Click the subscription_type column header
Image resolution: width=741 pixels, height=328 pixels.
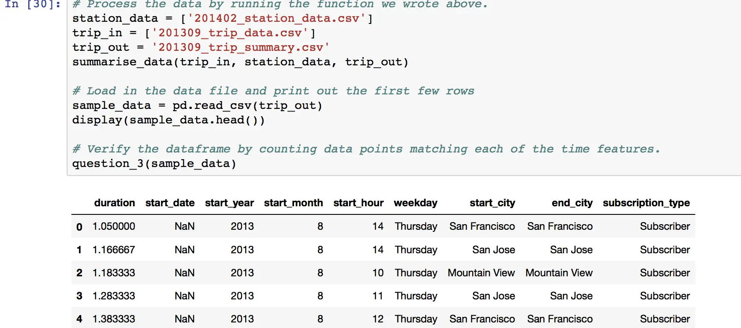point(646,203)
